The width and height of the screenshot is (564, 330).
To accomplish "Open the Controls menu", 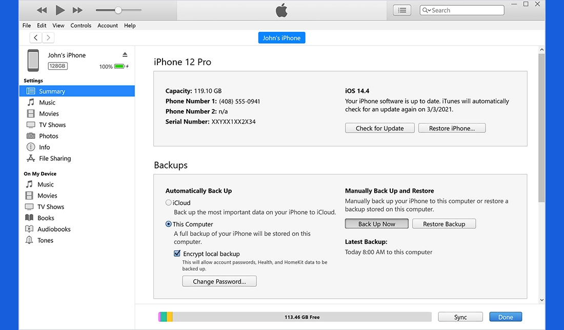I will (x=80, y=25).
